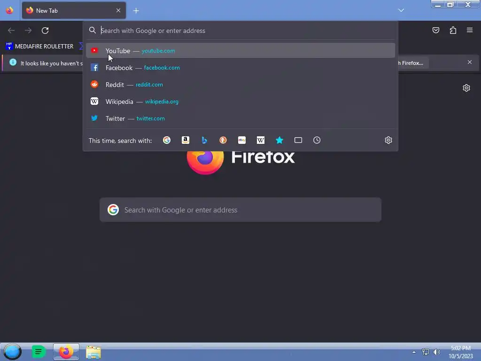Click the notification info icon
This screenshot has width=481, height=361.
tap(13, 63)
